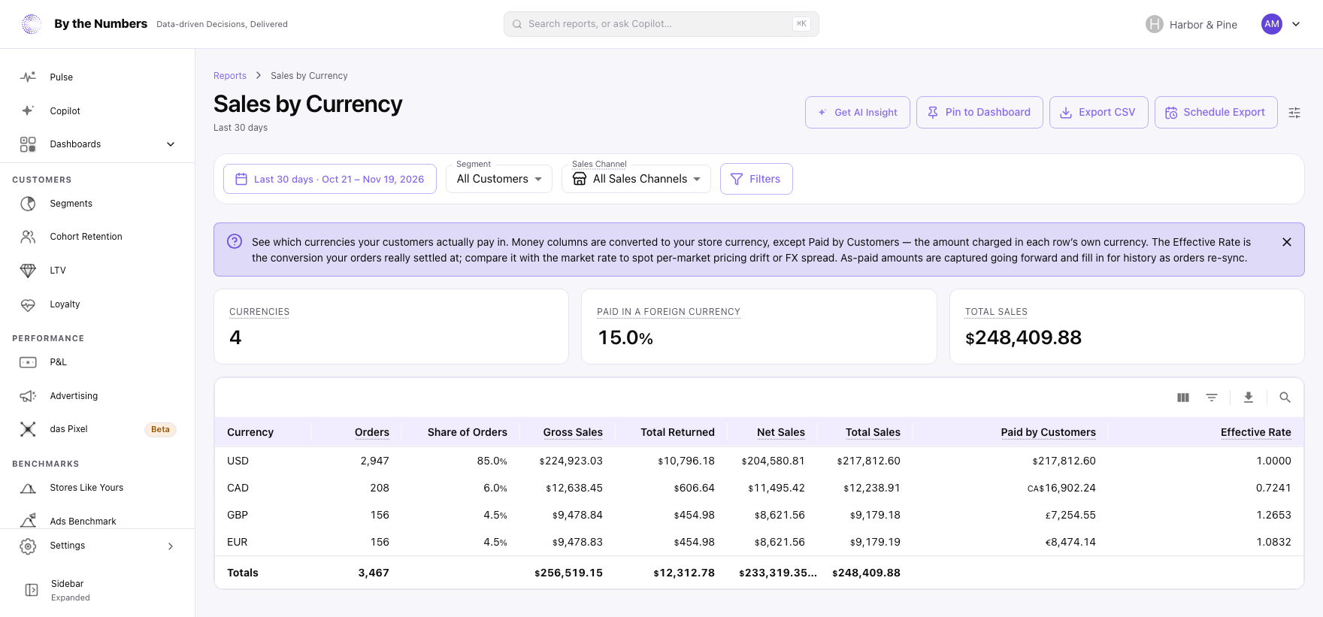Click the Advertising megaphone icon

pyautogui.click(x=28, y=396)
